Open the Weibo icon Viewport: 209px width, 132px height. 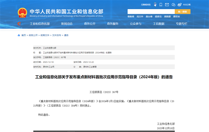[180, 5]
